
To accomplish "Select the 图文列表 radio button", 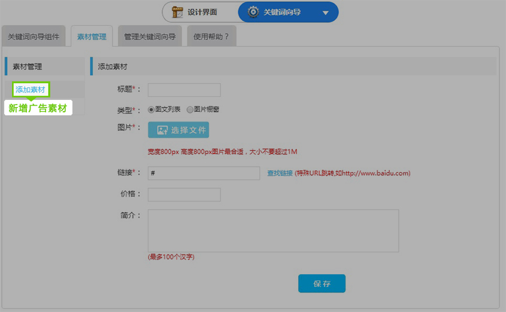I will (151, 109).
